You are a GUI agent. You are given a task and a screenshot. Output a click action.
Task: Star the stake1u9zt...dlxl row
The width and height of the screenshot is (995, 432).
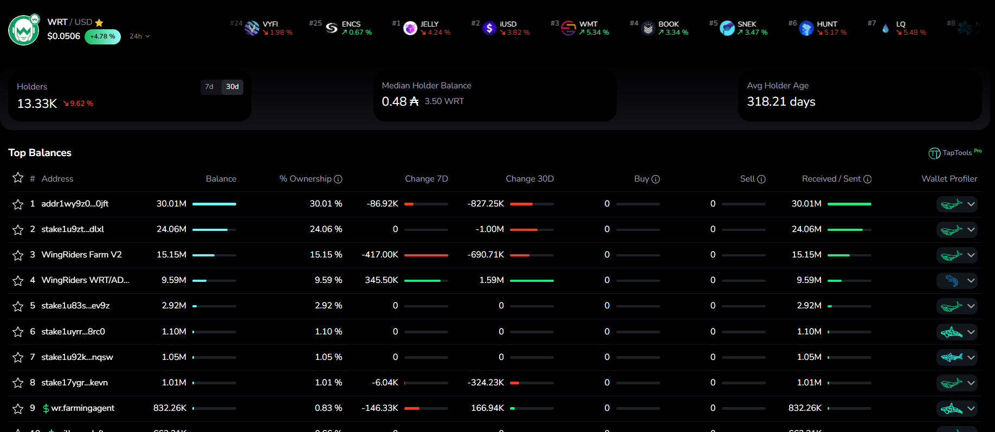click(18, 230)
